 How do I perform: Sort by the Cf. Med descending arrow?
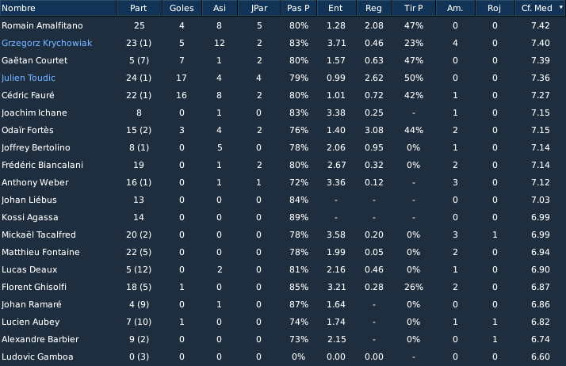pyautogui.click(x=561, y=7)
